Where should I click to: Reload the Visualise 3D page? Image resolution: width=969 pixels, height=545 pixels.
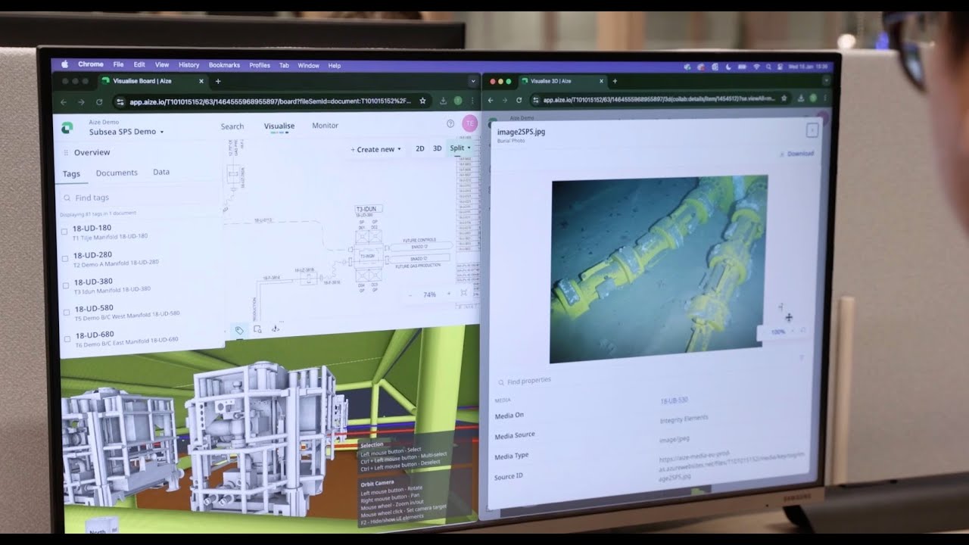519,100
